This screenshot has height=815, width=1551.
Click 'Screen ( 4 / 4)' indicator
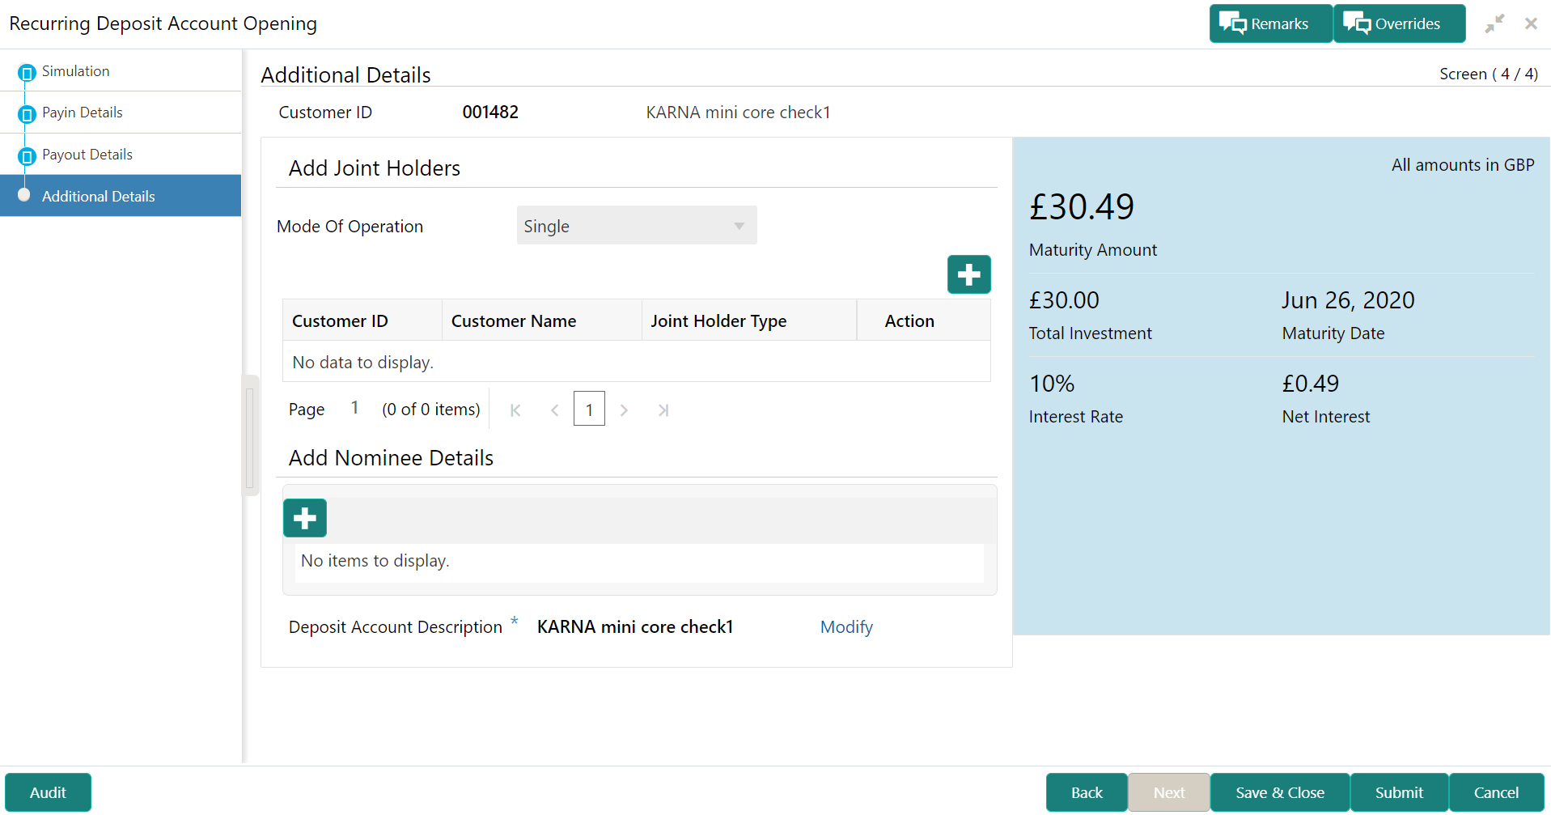(1489, 74)
